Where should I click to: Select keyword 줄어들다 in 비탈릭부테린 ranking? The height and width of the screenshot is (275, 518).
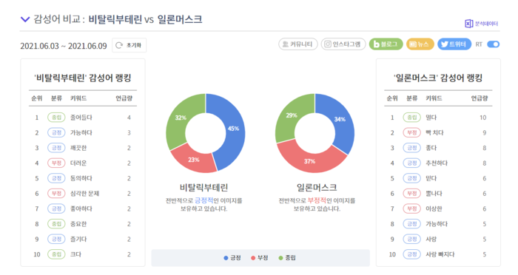(x=81, y=118)
